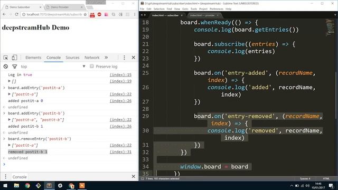
Task: Expand the ["postit-a", "postit-b"] array entry
Action: 10,120
